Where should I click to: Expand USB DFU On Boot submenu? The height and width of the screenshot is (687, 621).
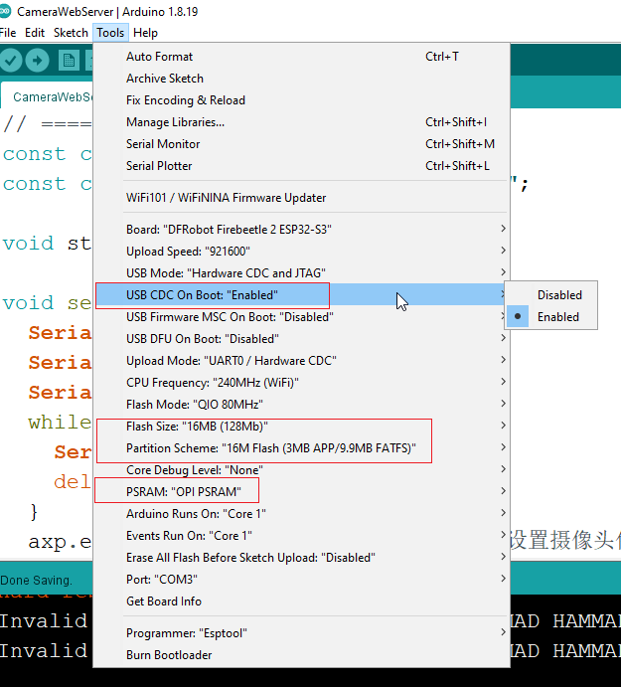coord(301,339)
